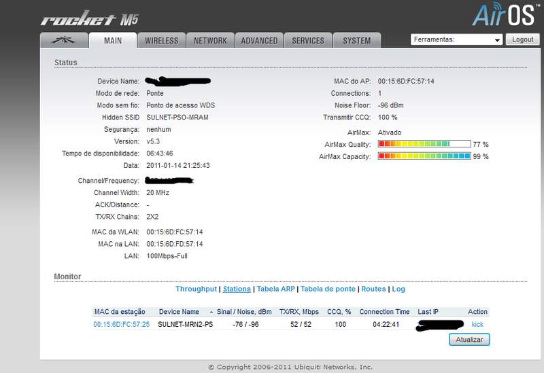Screen dimensions: 544x373
Task: Select the SERVICES tab
Action: click(308, 41)
